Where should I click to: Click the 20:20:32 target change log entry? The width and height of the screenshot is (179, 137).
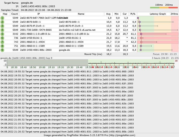tap(67, 96)
